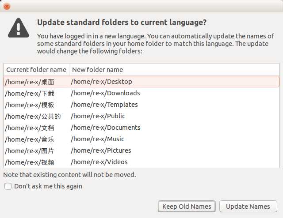Screen dimensions: 283x218
Task: Select the /home/re-x/Desktop row
Action: [x=141, y=82]
